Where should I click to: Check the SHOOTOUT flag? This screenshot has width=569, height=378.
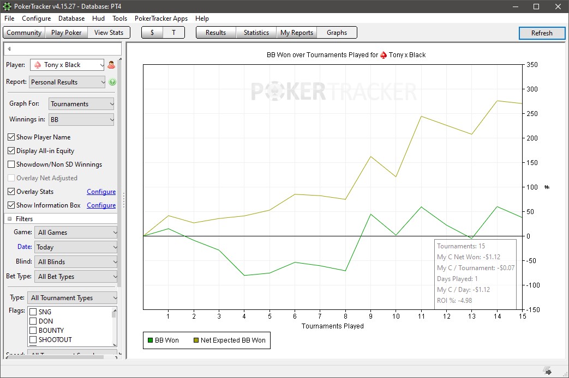[x=33, y=339]
